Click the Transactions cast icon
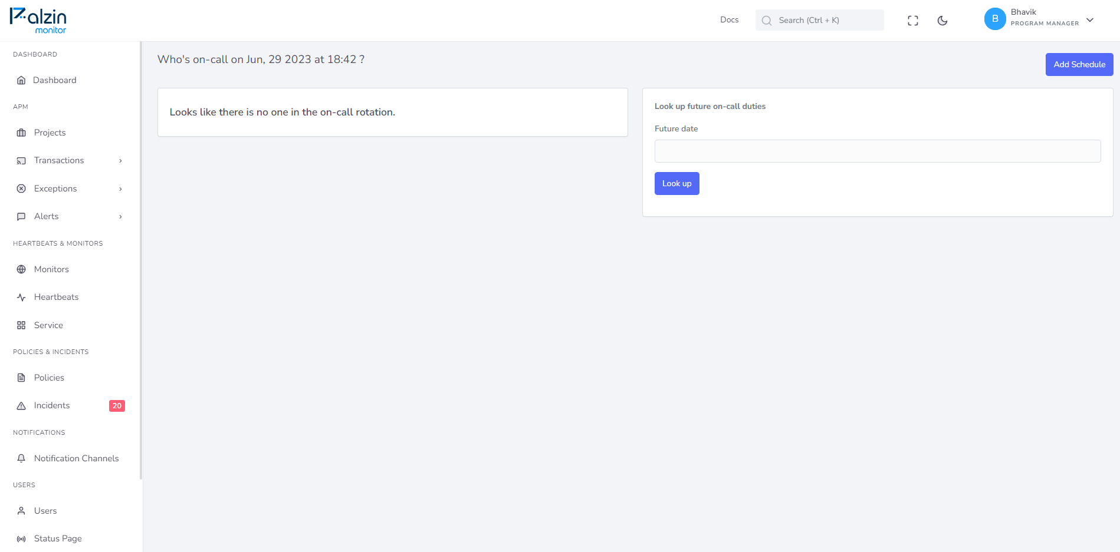1120x552 pixels. tap(21, 160)
